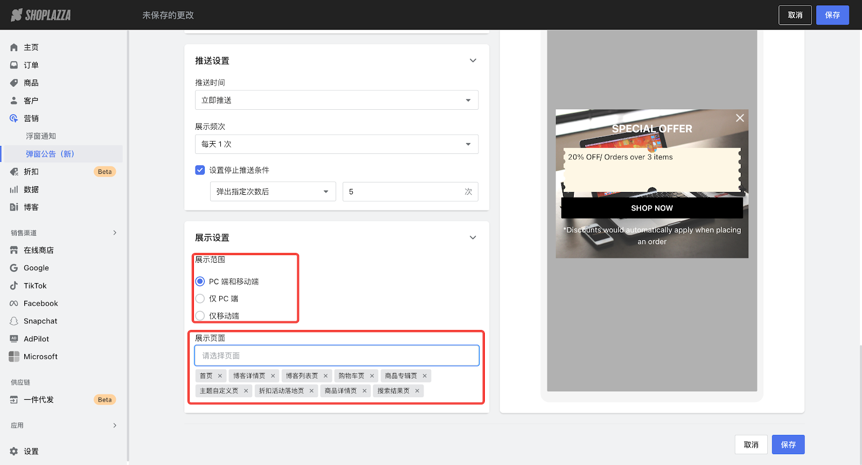Image resolution: width=862 pixels, height=465 pixels.
Task: Click the 未保存的更改 header text
Action: (x=168, y=15)
